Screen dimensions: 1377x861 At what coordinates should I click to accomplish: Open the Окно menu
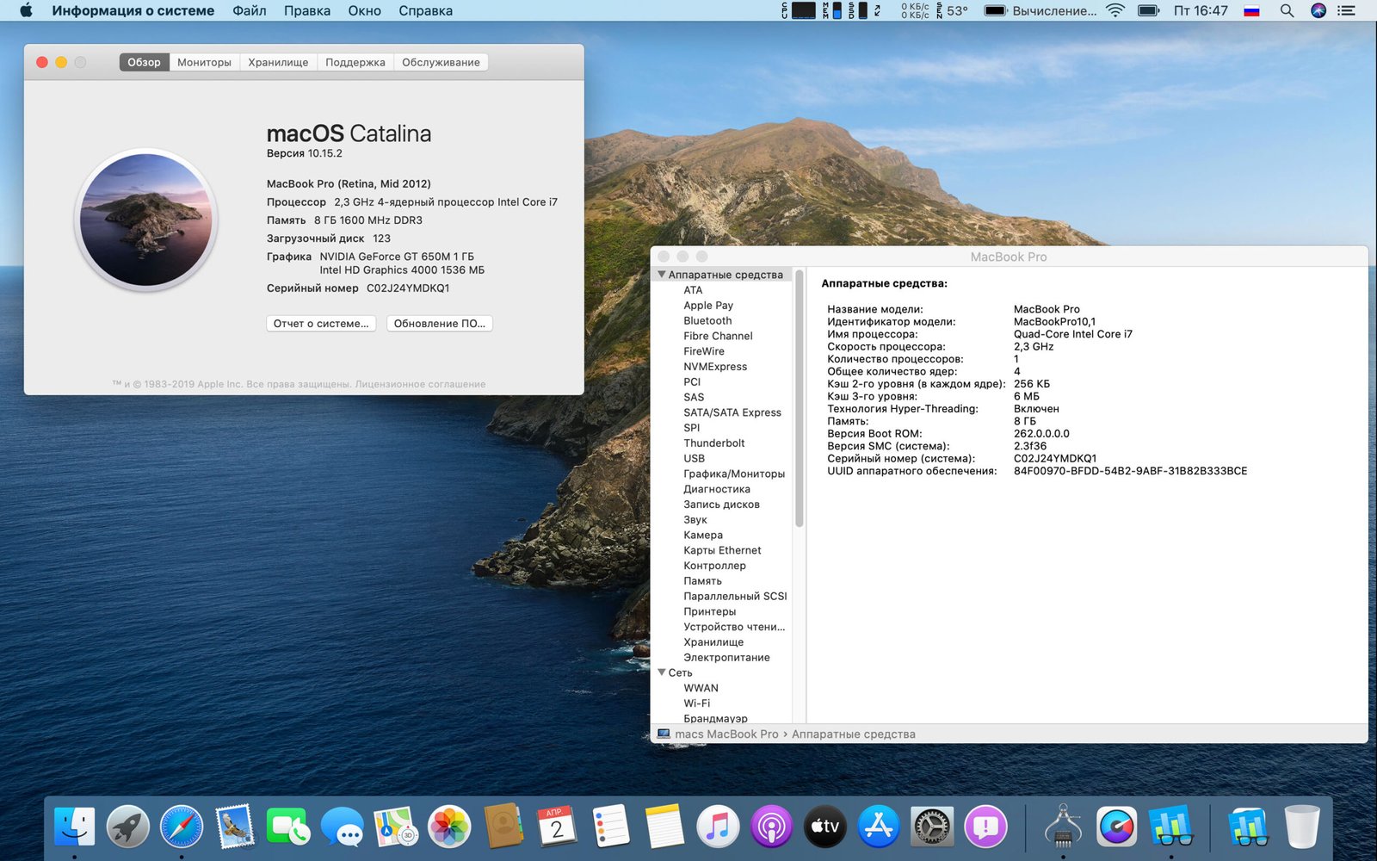(365, 10)
